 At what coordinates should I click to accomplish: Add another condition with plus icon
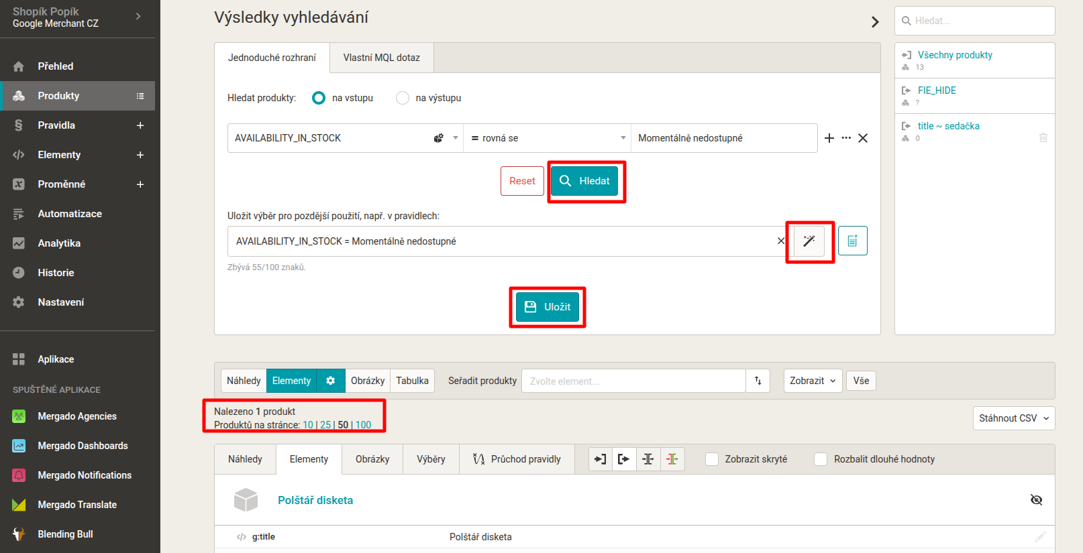click(829, 138)
